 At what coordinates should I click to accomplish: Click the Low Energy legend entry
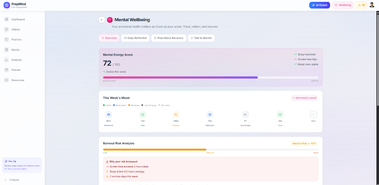149,105
